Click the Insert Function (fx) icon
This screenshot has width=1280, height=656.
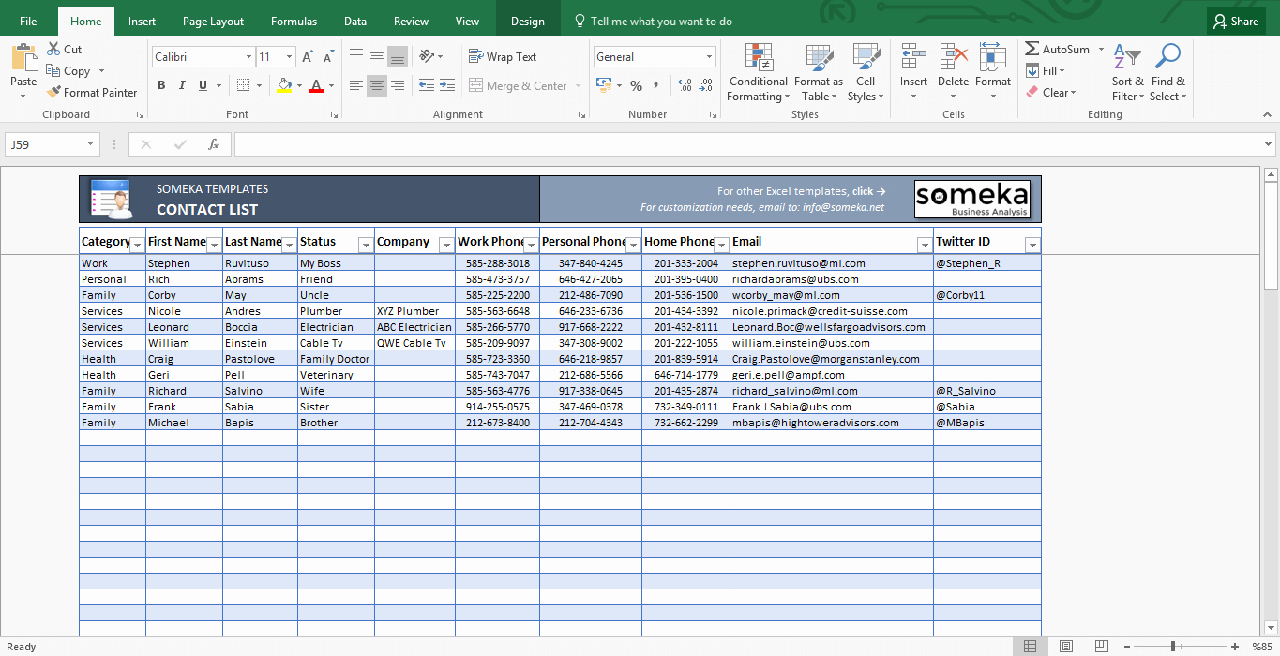tap(213, 144)
